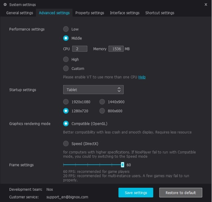Image resolution: width=212 pixels, height=202 pixels.
Task: Enable Speed (DirectX) rendering mode
Action: 66,144
